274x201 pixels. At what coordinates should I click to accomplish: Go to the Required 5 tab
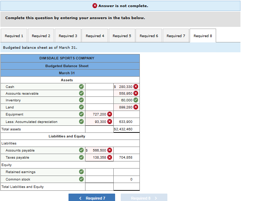pyautogui.click(x=122, y=36)
